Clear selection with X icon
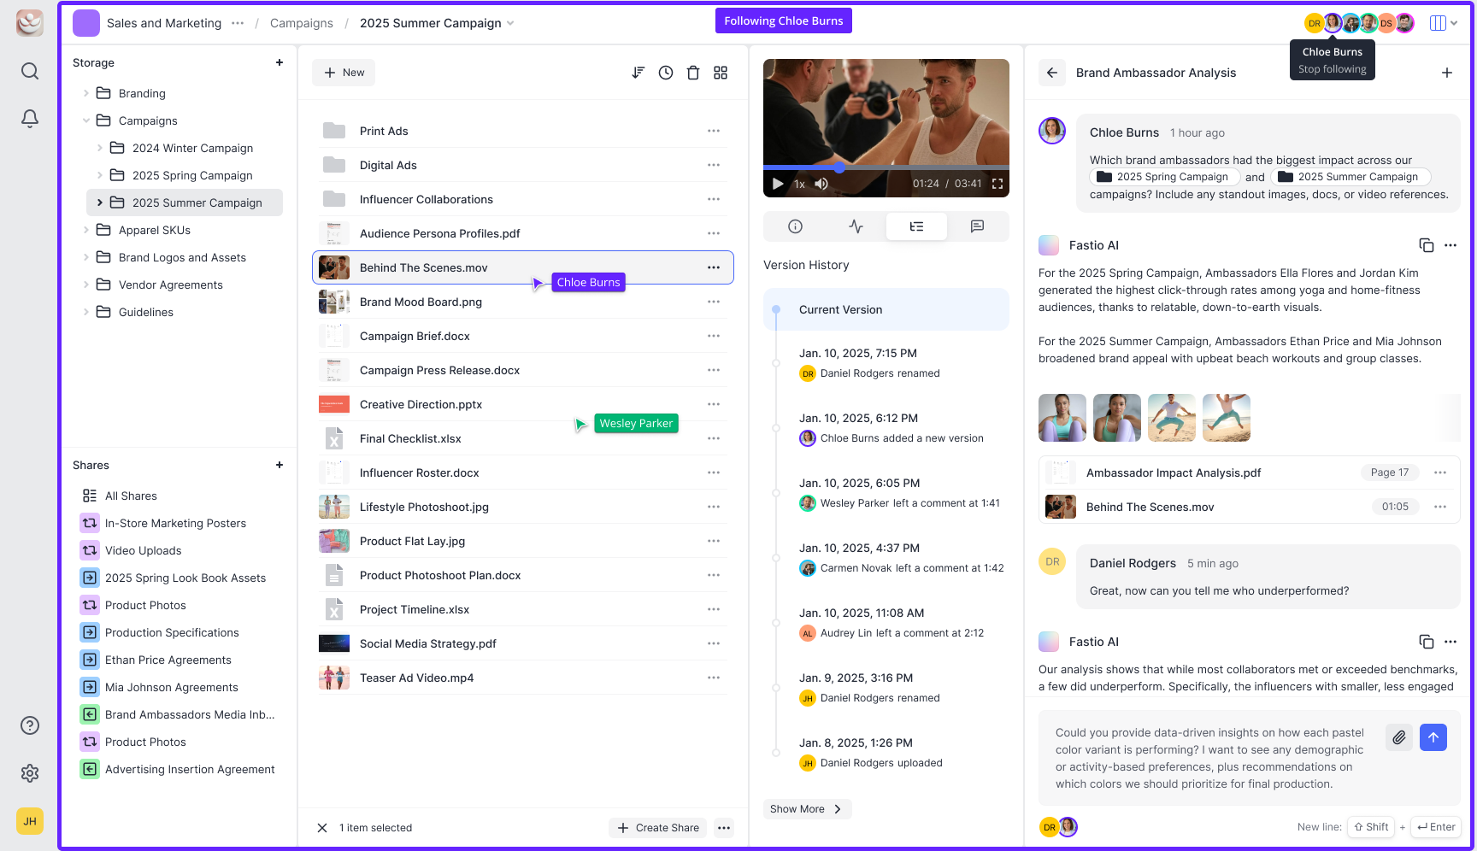 (322, 828)
